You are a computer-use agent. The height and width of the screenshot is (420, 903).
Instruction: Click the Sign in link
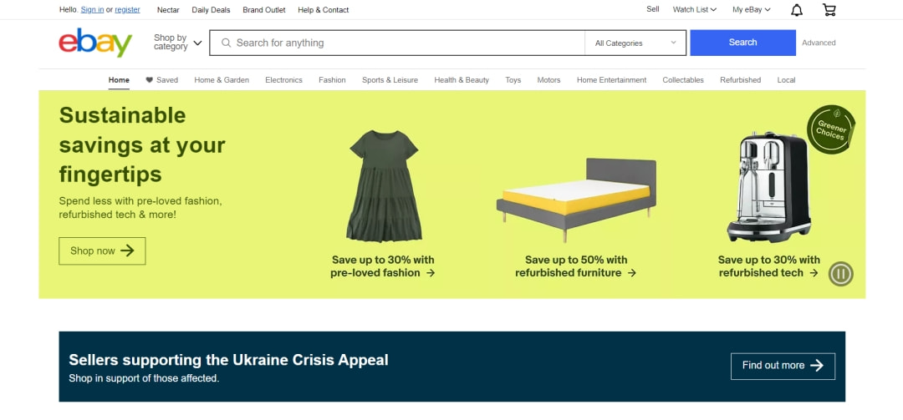(92, 10)
